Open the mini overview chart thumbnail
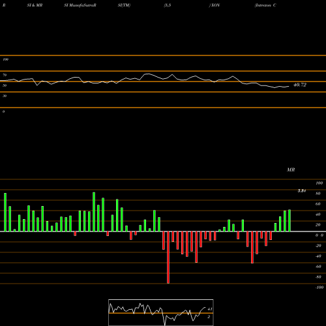The image size is (326, 326). [x=161, y=312]
